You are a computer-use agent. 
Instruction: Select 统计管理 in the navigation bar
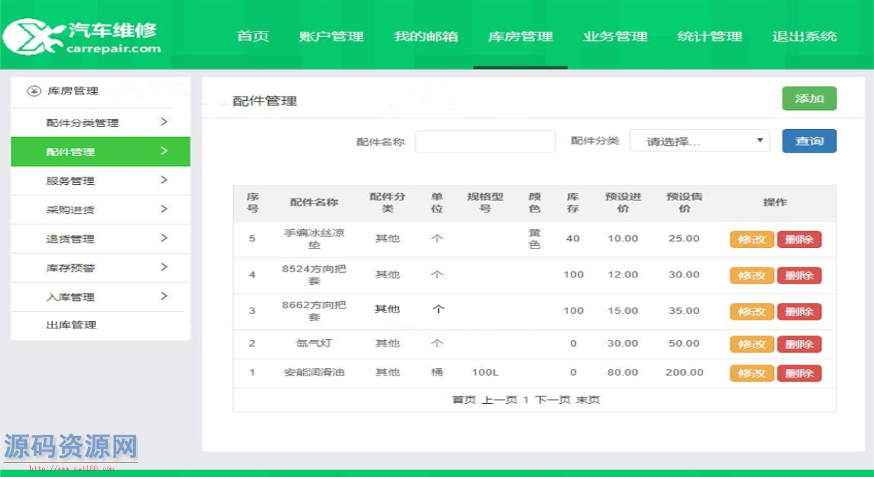click(x=709, y=37)
